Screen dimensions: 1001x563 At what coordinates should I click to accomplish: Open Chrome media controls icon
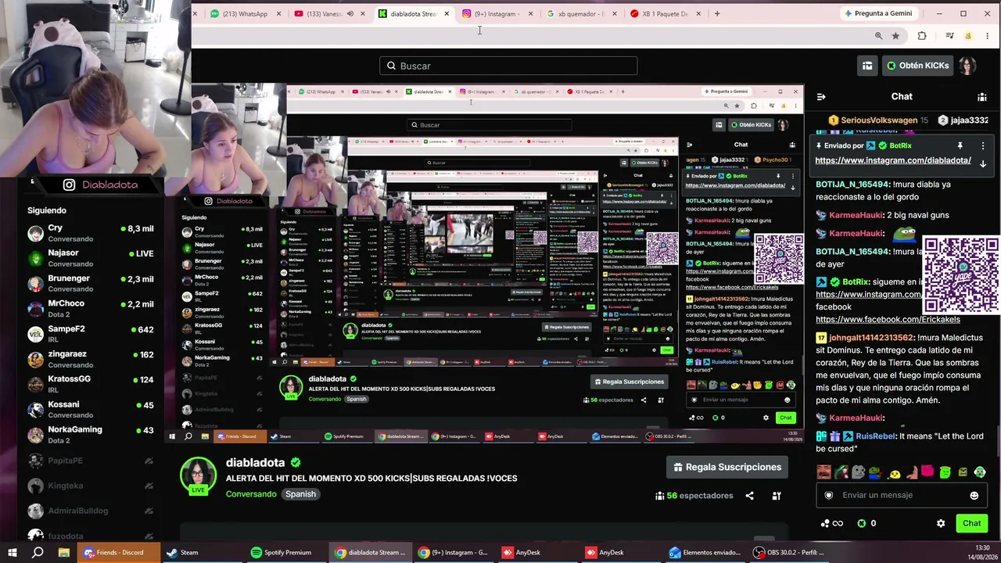(x=949, y=35)
